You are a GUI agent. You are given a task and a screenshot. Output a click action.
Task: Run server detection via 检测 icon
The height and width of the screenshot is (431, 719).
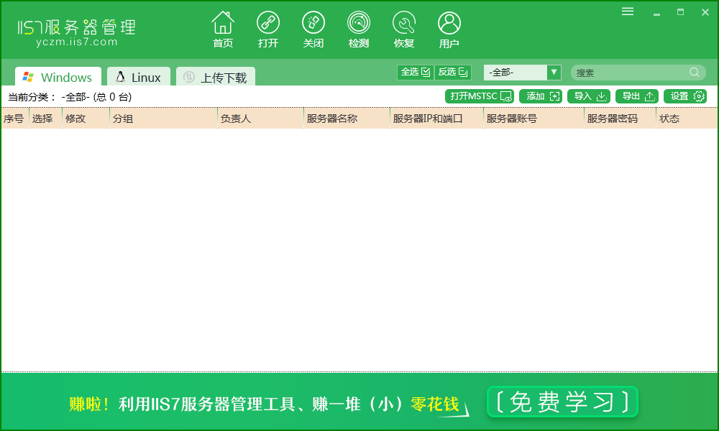[x=359, y=29]
